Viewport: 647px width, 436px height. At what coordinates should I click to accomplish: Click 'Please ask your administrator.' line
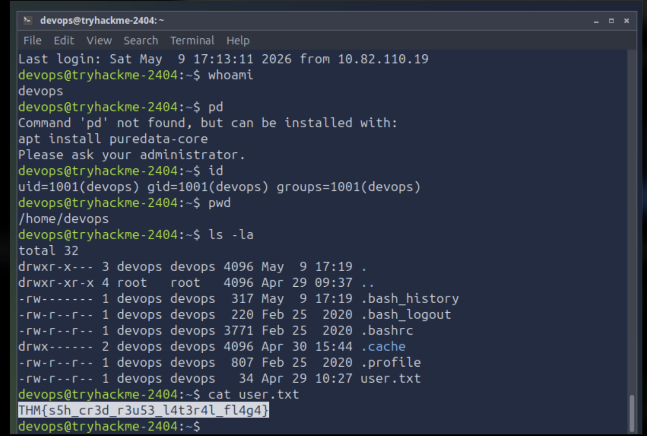click(x=132, y=155)
